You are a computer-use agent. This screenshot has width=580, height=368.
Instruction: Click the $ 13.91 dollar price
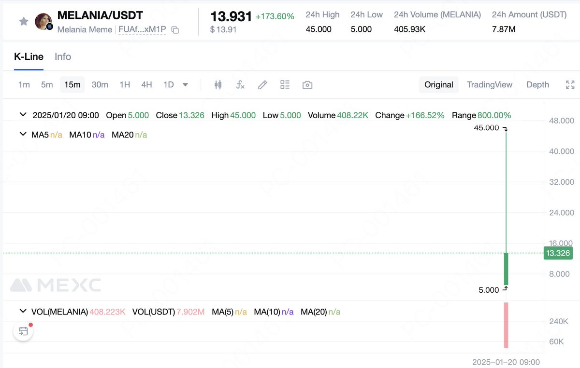click(223, 30)
